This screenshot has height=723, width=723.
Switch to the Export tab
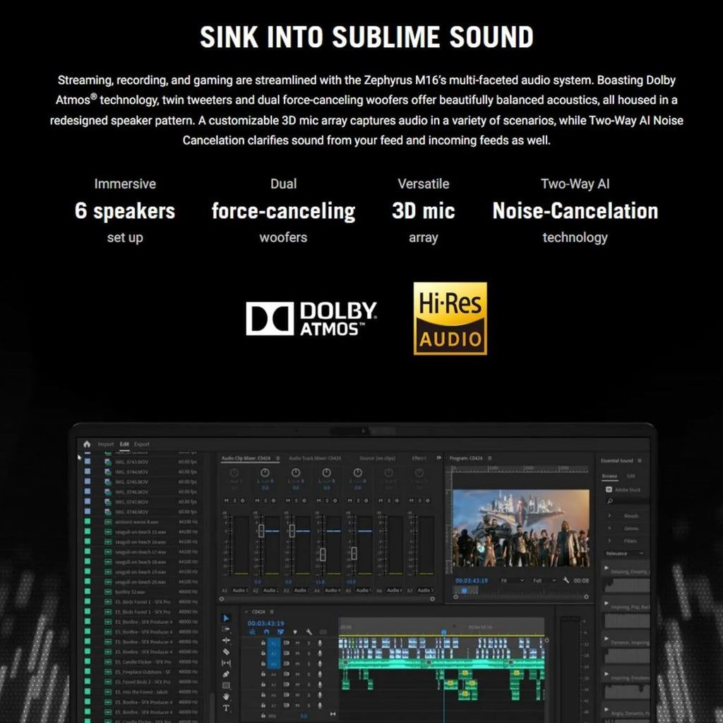pos(141,444)
